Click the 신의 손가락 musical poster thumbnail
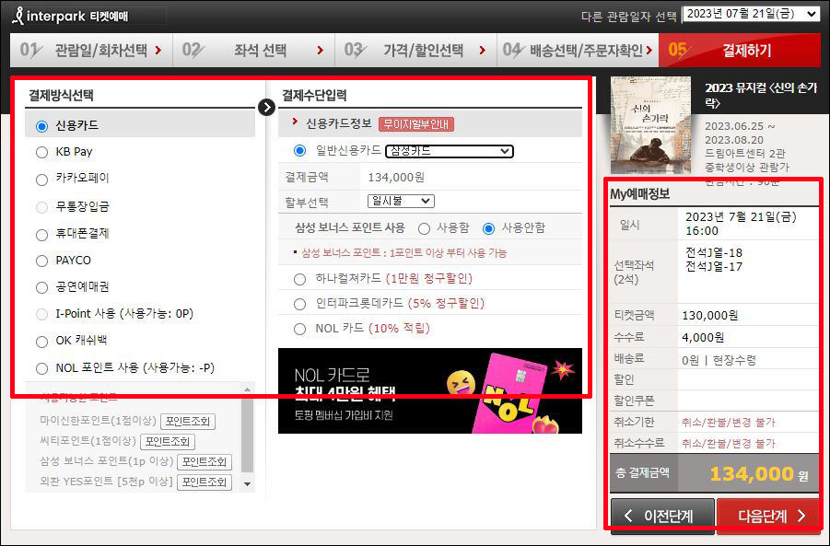The width and height of the screenshot is (830, 546). click(x=650, y=125)
